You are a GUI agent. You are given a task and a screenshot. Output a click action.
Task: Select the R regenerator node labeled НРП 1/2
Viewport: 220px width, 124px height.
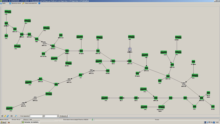(44, 43)
